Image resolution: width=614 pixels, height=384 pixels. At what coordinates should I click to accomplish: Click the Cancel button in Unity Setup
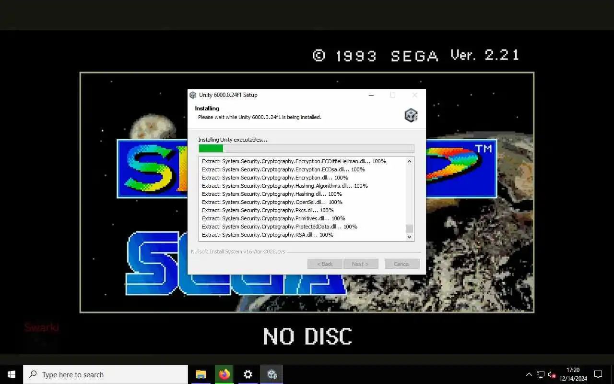402,264
